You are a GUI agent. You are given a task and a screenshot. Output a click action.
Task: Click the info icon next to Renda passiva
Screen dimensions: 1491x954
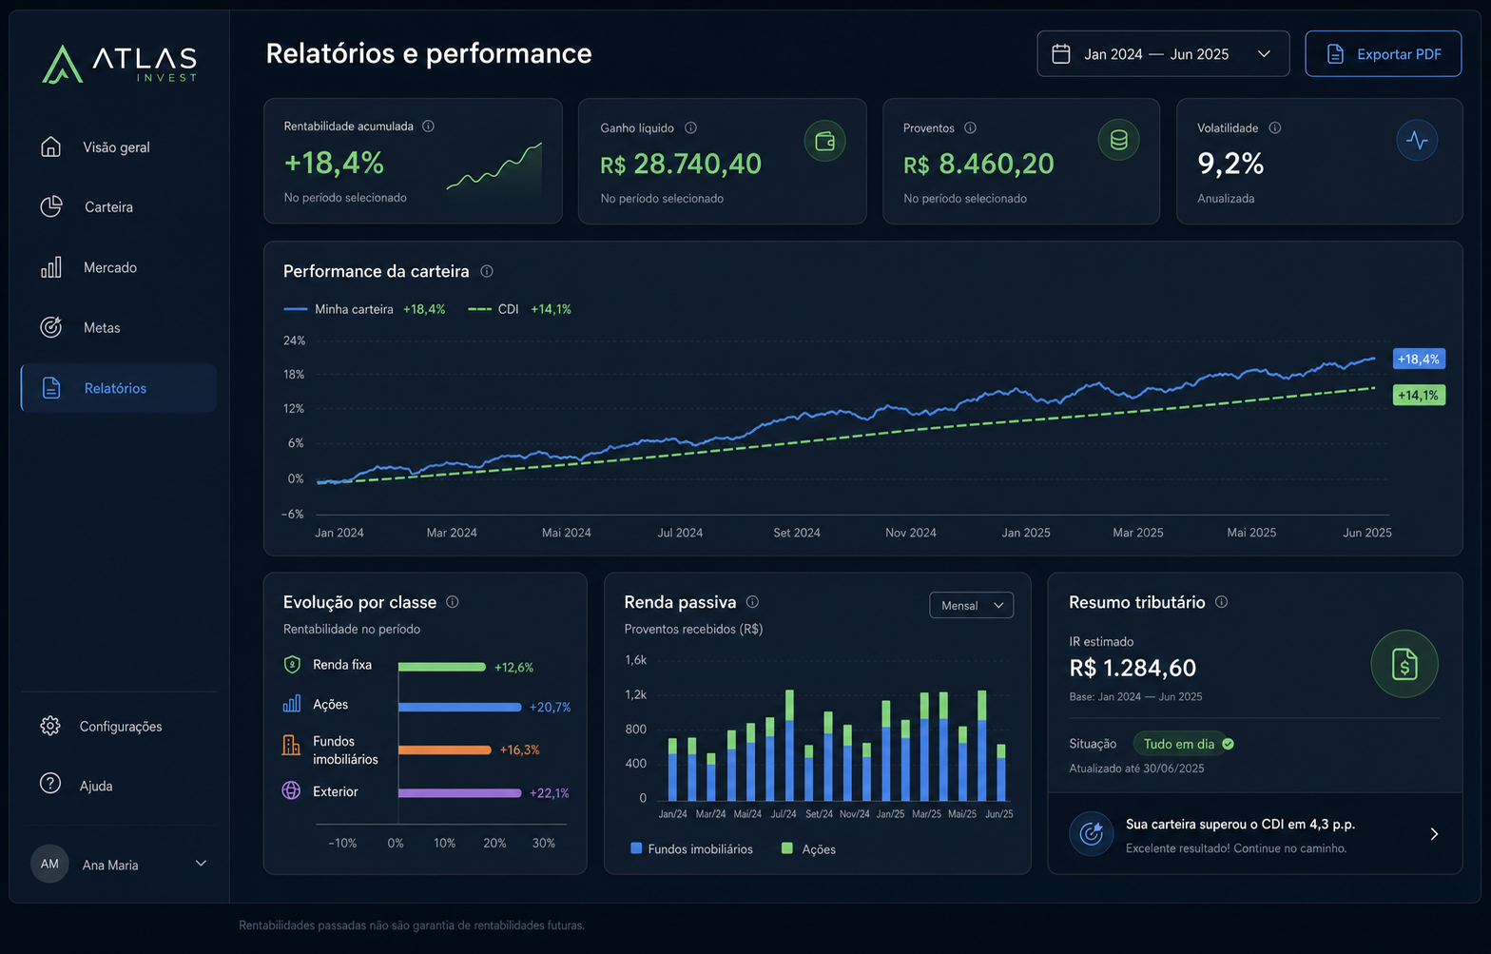pyautogui.click(x=752, y=602)
